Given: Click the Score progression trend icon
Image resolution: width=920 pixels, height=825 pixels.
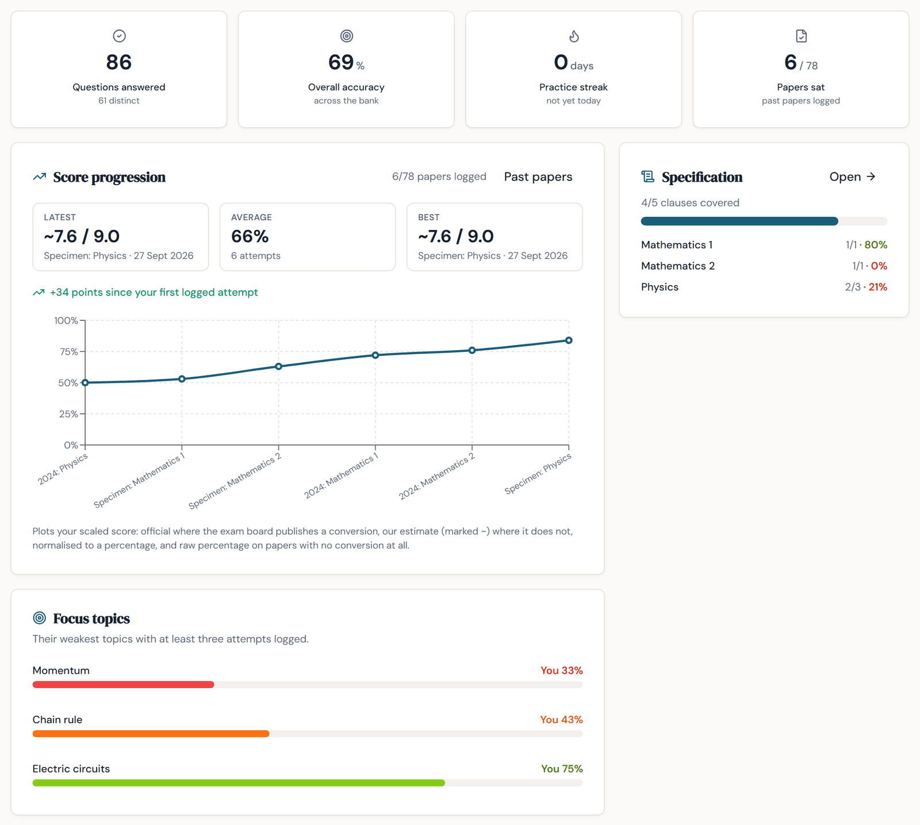Looking at the screenshot, I should [x=40, y=177].
